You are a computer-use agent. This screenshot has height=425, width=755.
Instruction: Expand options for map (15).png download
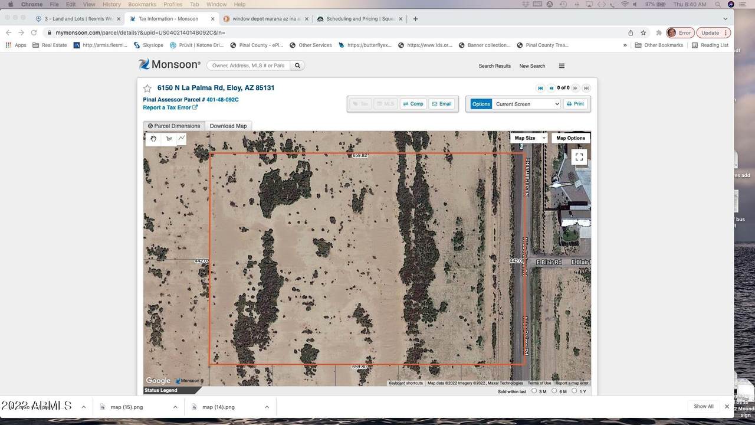coord(175,407)
